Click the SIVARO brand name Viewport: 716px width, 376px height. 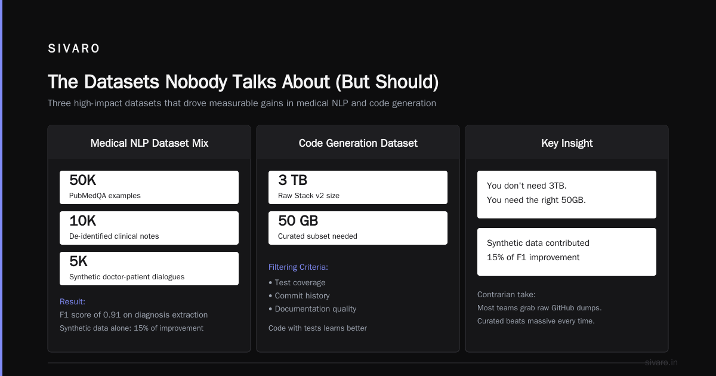pos(74,49)
